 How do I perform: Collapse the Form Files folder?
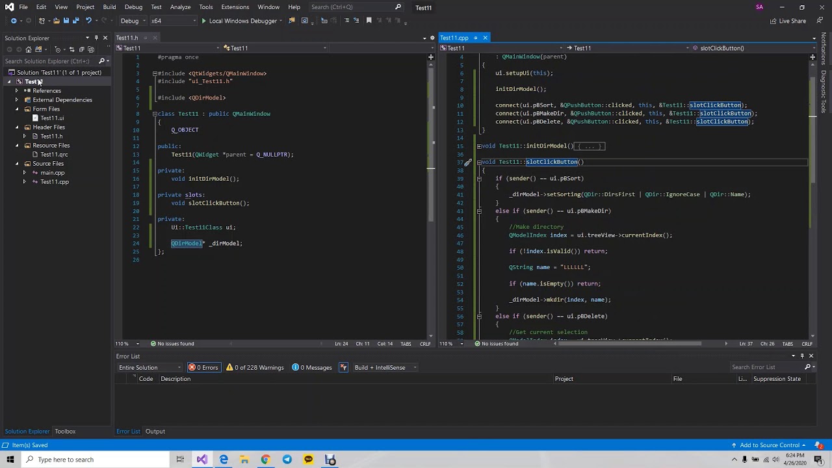point(18,109)
